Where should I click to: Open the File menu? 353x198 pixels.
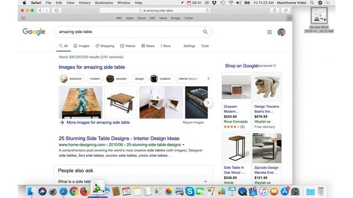point(49,3)
